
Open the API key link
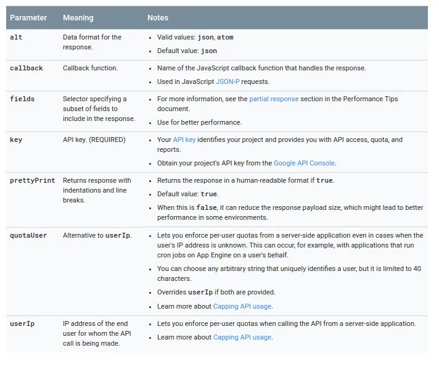coord(184,140)
